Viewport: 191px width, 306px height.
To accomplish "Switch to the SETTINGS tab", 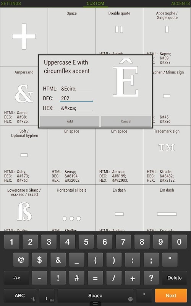I will (x=11, y=3).
